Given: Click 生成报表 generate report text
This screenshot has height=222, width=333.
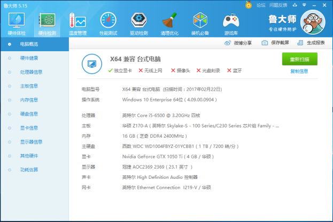Looking at the screenshot, I should tap(316, 43).
